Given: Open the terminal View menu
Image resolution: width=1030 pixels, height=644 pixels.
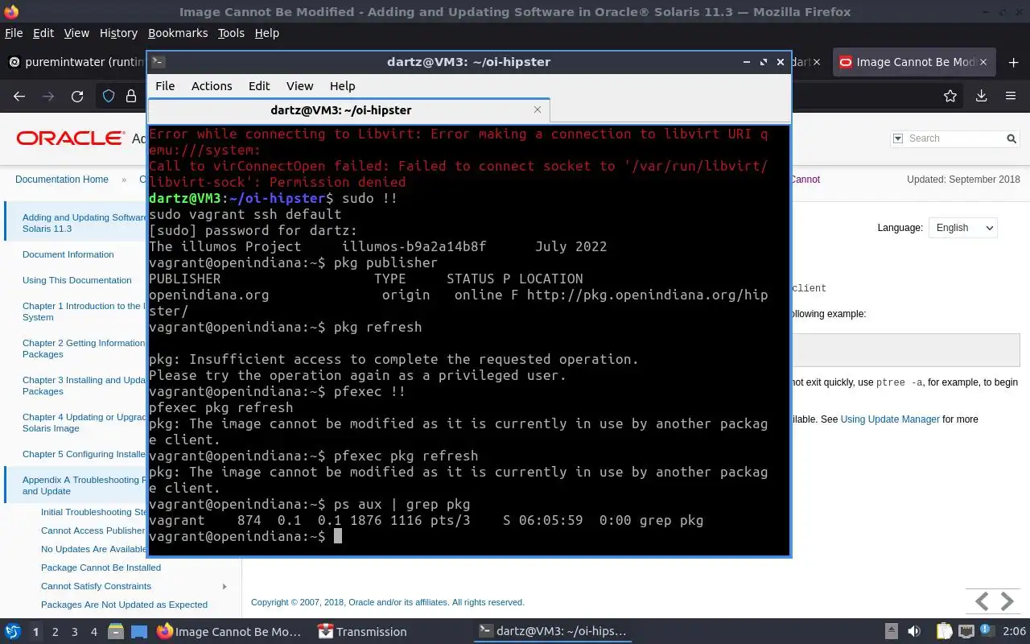Looking at the screenshot, I should (299, 86).
